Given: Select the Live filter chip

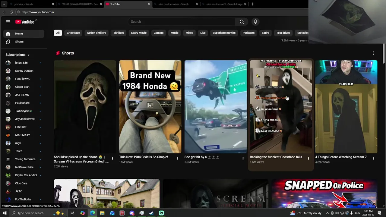Looking at the screenshot, I should click(x=203, y=33).
